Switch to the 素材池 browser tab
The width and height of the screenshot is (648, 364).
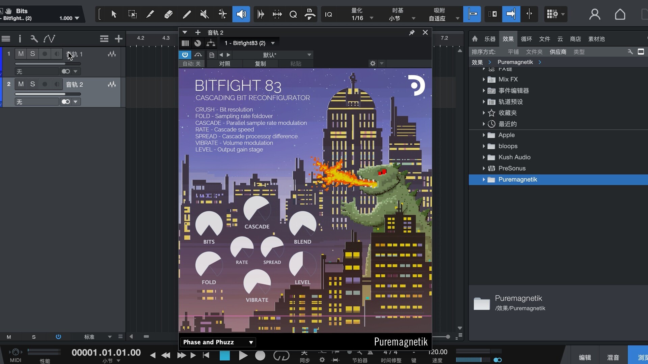tap(596, 39)
